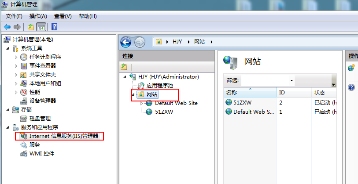Viewport: 358px width, 184px height.
Task: Click the connections pane folder toolbar icon
Action: click(124, 67)
